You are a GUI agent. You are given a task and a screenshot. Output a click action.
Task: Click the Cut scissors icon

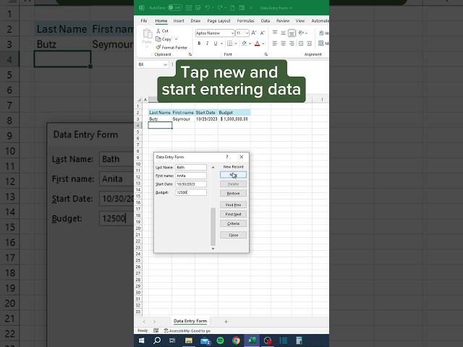click(158, 30)
